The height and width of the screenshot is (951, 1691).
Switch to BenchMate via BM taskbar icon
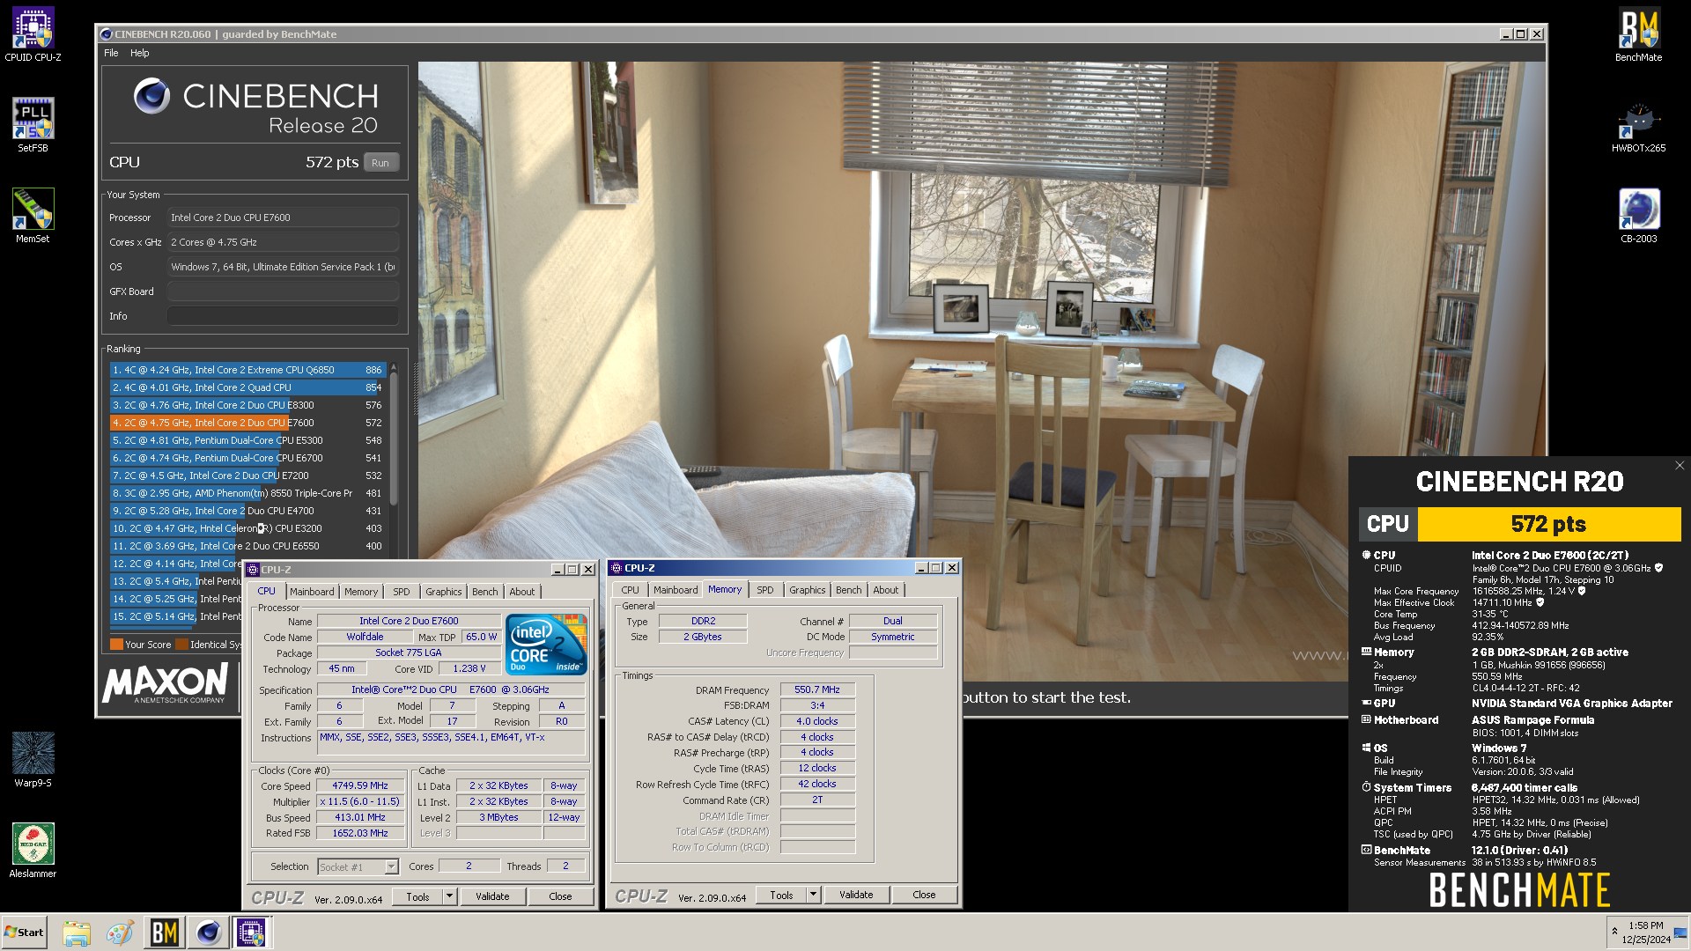click(165, 933)
